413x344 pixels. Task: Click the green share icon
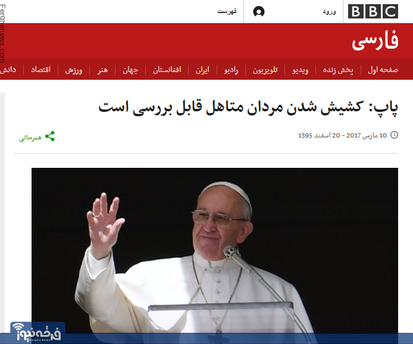(x=50, y=136)
